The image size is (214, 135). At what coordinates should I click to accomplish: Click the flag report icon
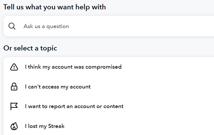[14, 106]
